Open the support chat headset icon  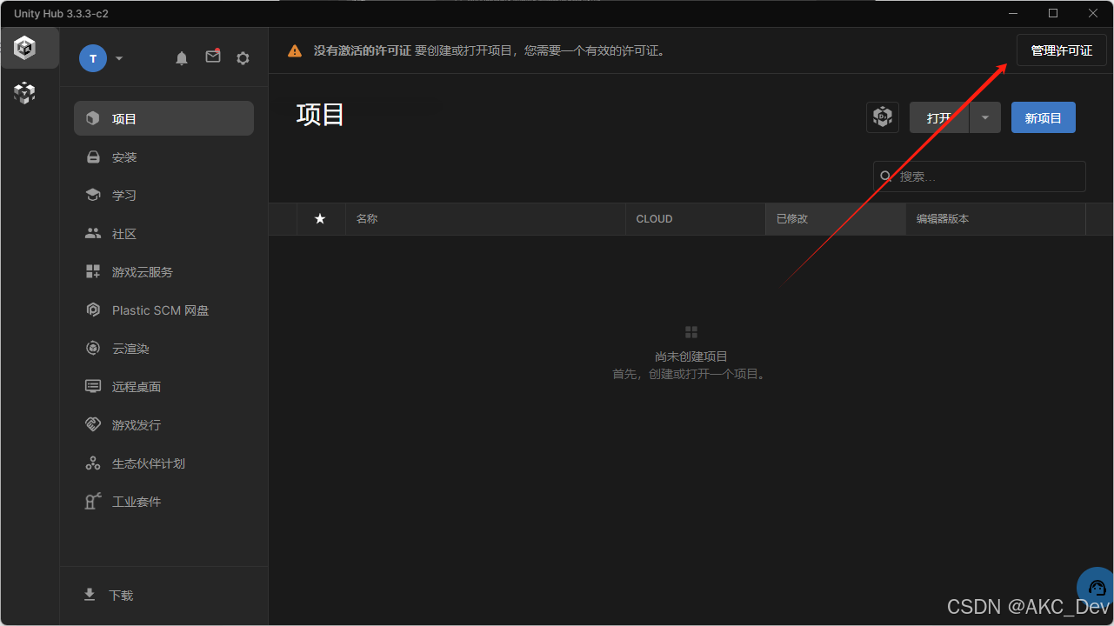point(1096,588)
